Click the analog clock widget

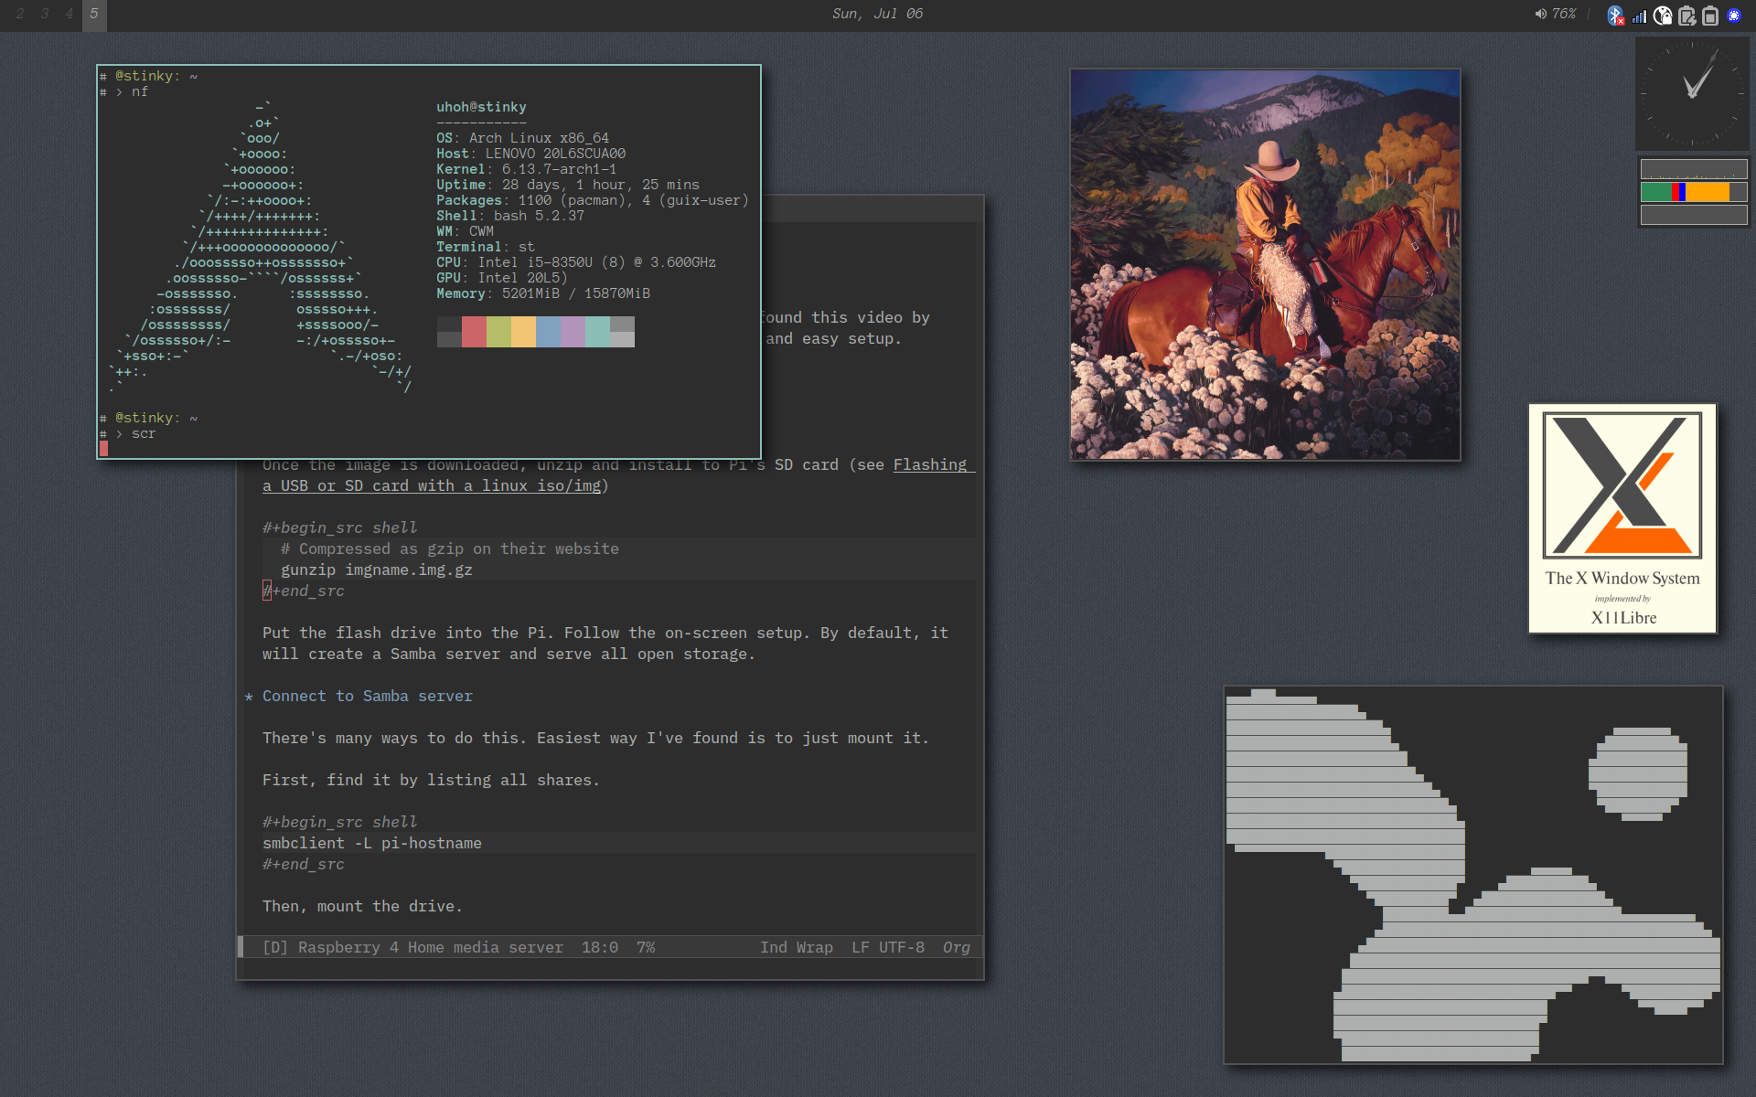point(1692,93)
